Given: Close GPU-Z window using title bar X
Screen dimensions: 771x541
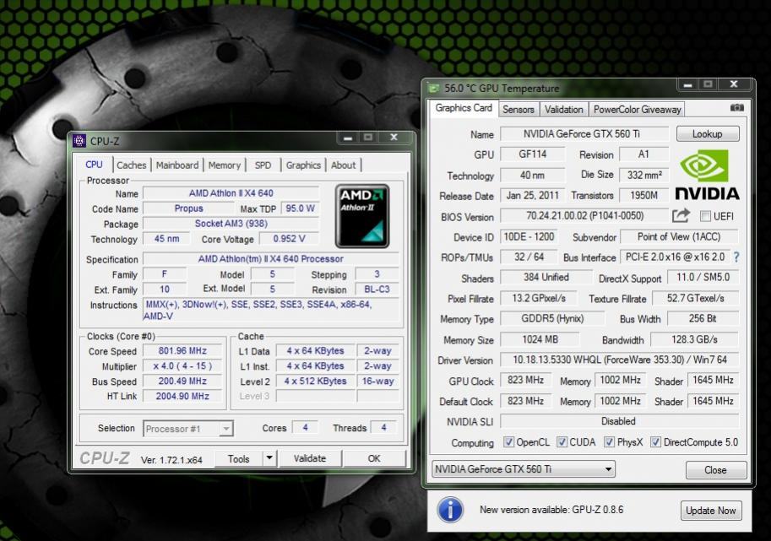Looking at the screenshot, I should click(734, 84).
